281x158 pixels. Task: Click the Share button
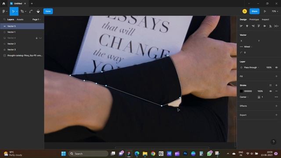click(254, 11)
